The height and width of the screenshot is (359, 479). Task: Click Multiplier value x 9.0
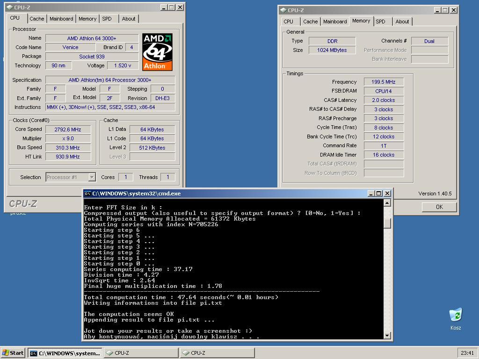pos(68,138)
